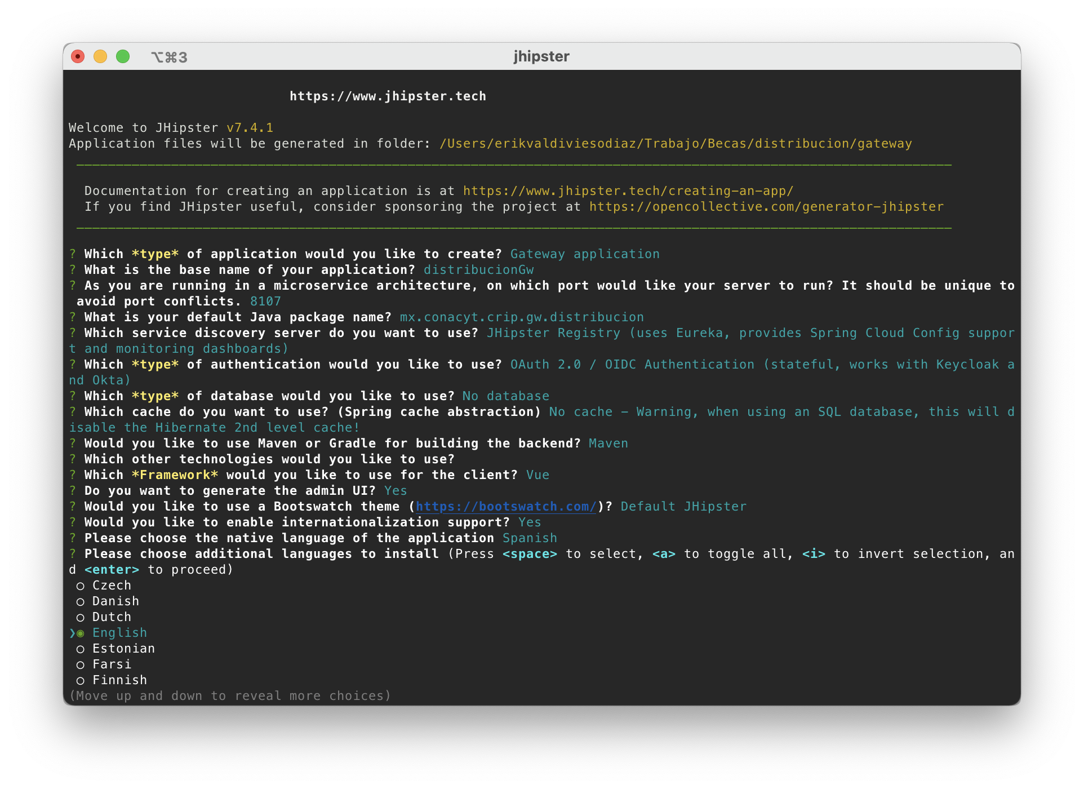
Task: Click the '(Move up and down to reveal more choices)' hint
Action: 230,696
